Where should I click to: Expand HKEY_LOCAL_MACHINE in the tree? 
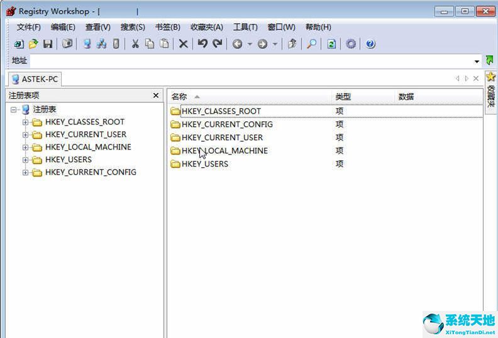tap(26, 147)
